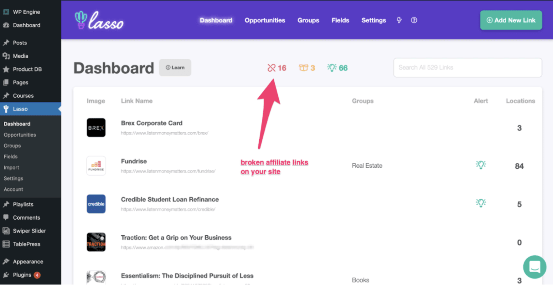Click the broken links count icon
The image size is (553, 286).
[x=271, y=68]
